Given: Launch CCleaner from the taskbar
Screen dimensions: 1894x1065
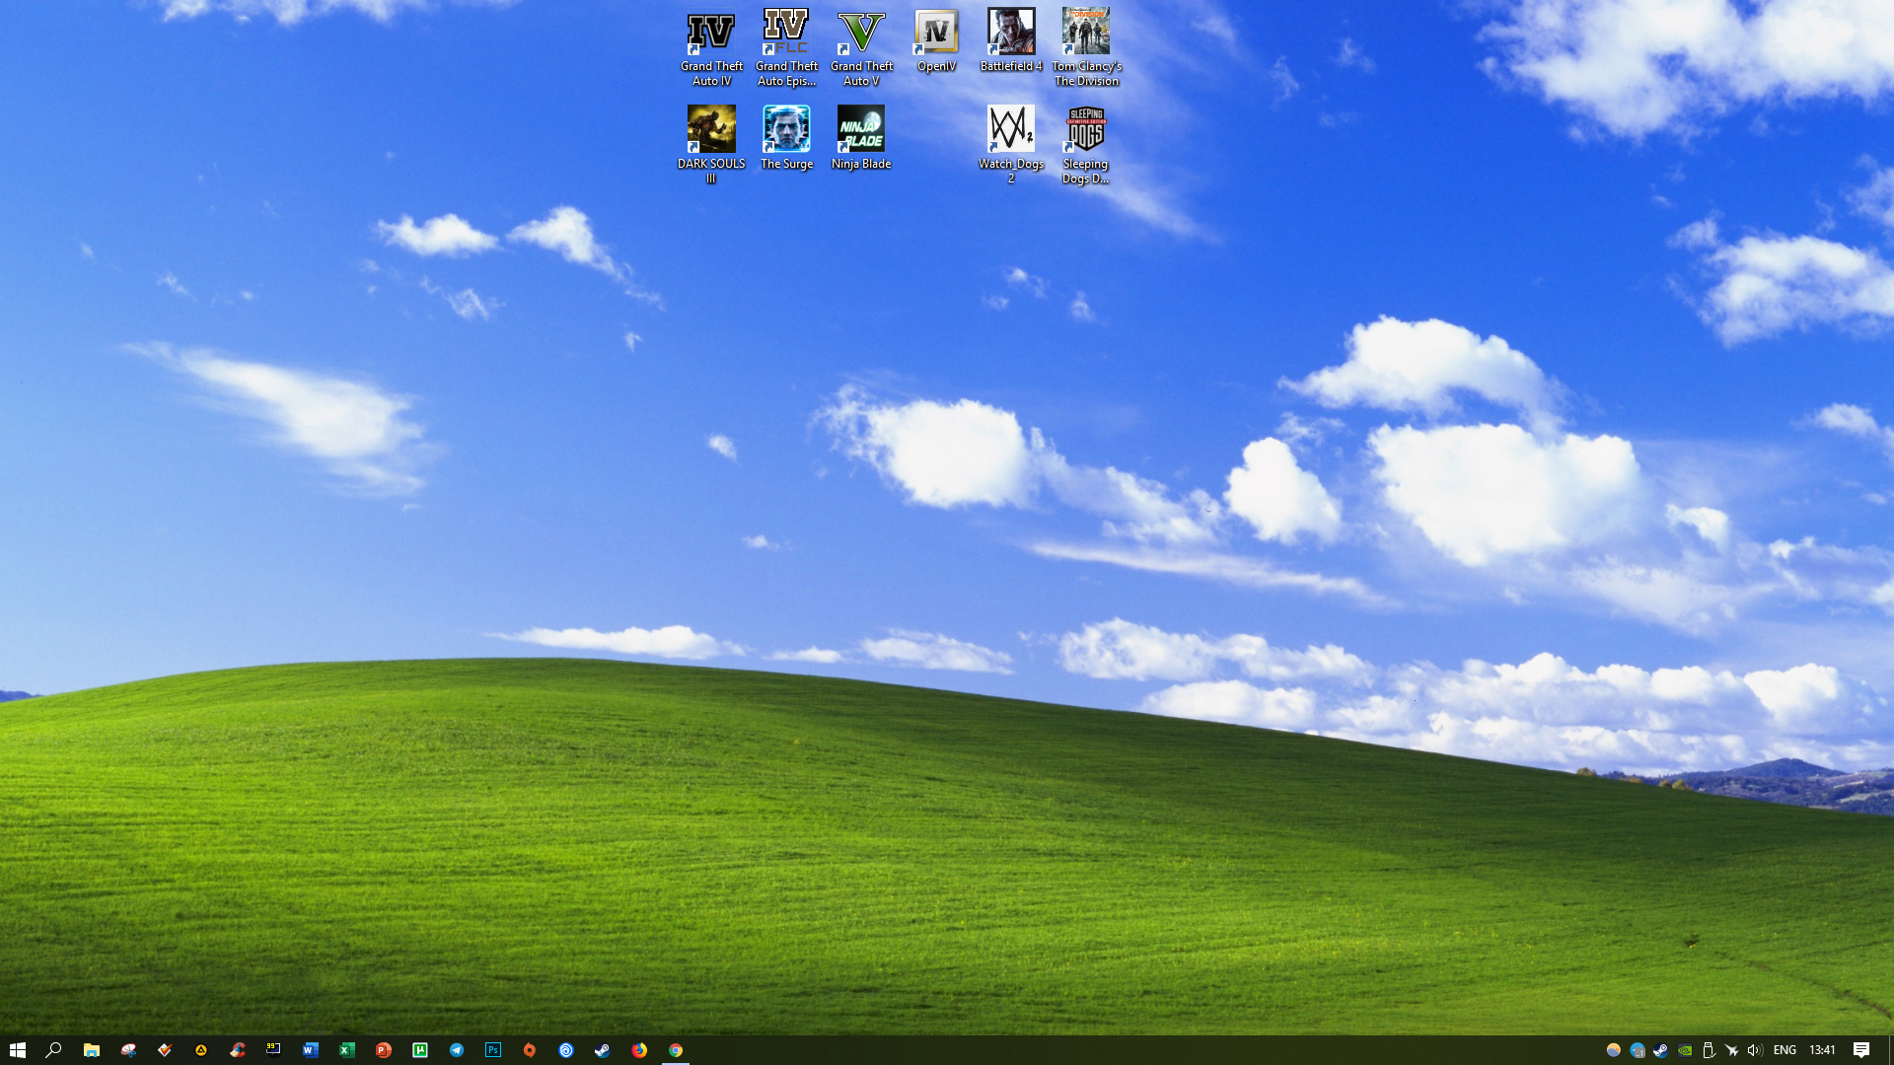Looking at the screenshot, I should pyautogui.click(x=238, y=1050).
